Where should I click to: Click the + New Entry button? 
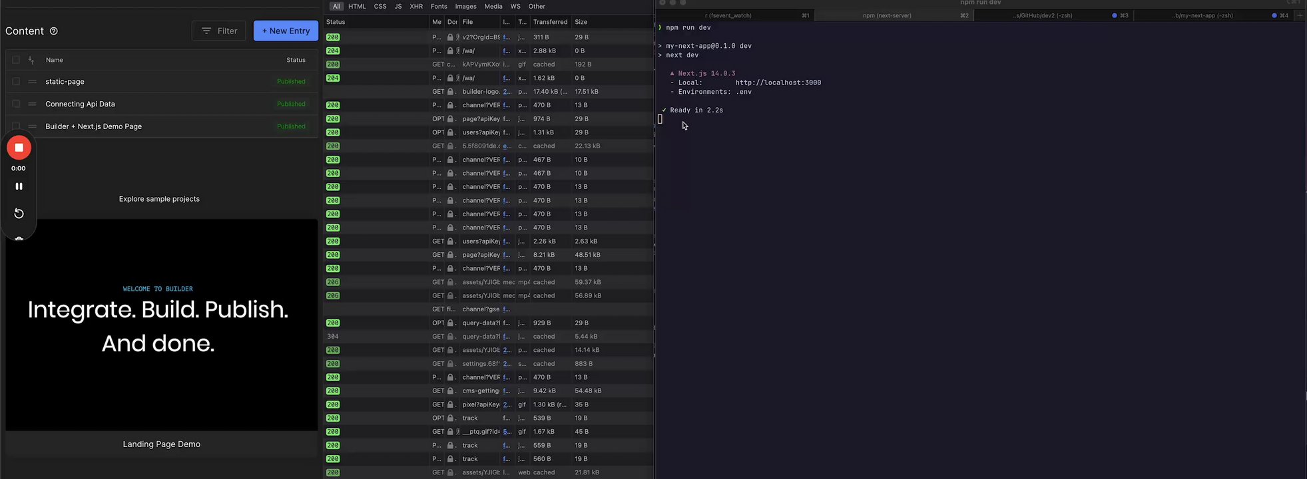[286, 31]
